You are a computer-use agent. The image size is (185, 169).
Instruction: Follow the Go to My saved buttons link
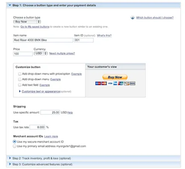pyautogui.click(x=35, y=27)
